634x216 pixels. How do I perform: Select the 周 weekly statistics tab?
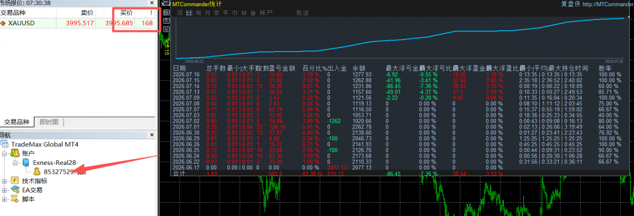pos(198,13)
